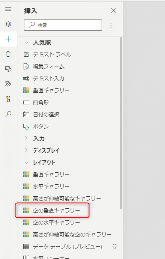Screen dimensions: 165x259
Task: Click the 四角形 rectangle icon
Action: pos(26,102)
